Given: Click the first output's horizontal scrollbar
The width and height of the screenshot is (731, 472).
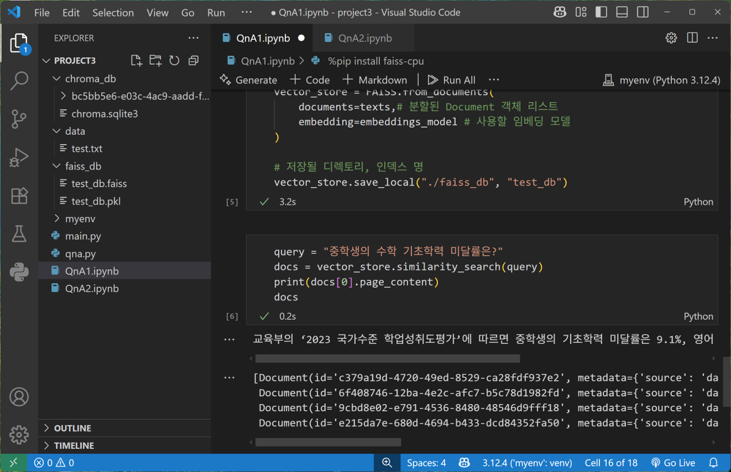Looking at the screenshot, I should pos(388,358).
